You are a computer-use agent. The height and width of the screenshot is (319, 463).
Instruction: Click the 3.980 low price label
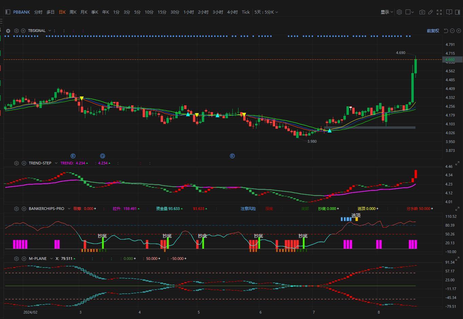coord(312,141)
